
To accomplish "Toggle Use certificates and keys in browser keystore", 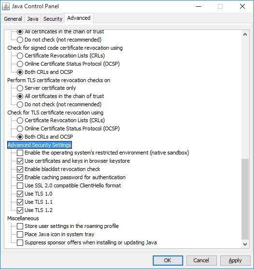I will coord(20,161).
